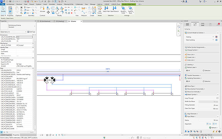
Task: Click Select Path in Selection panel
Action: coord(106,9)
